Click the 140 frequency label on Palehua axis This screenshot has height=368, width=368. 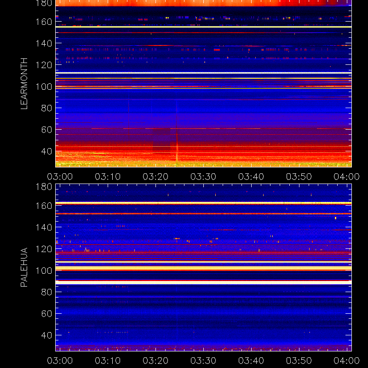tap(44, 227)
